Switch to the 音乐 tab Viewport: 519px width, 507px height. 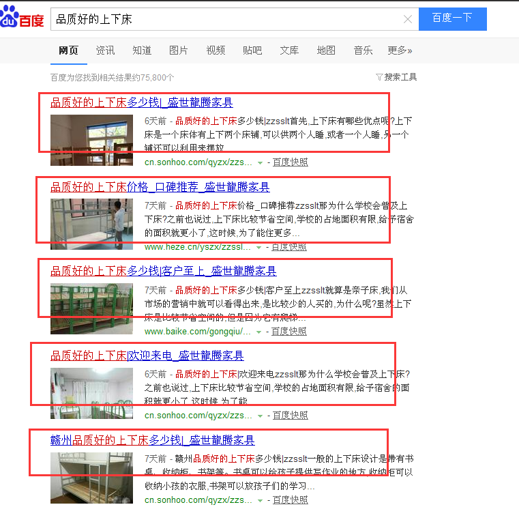[363, 50]
